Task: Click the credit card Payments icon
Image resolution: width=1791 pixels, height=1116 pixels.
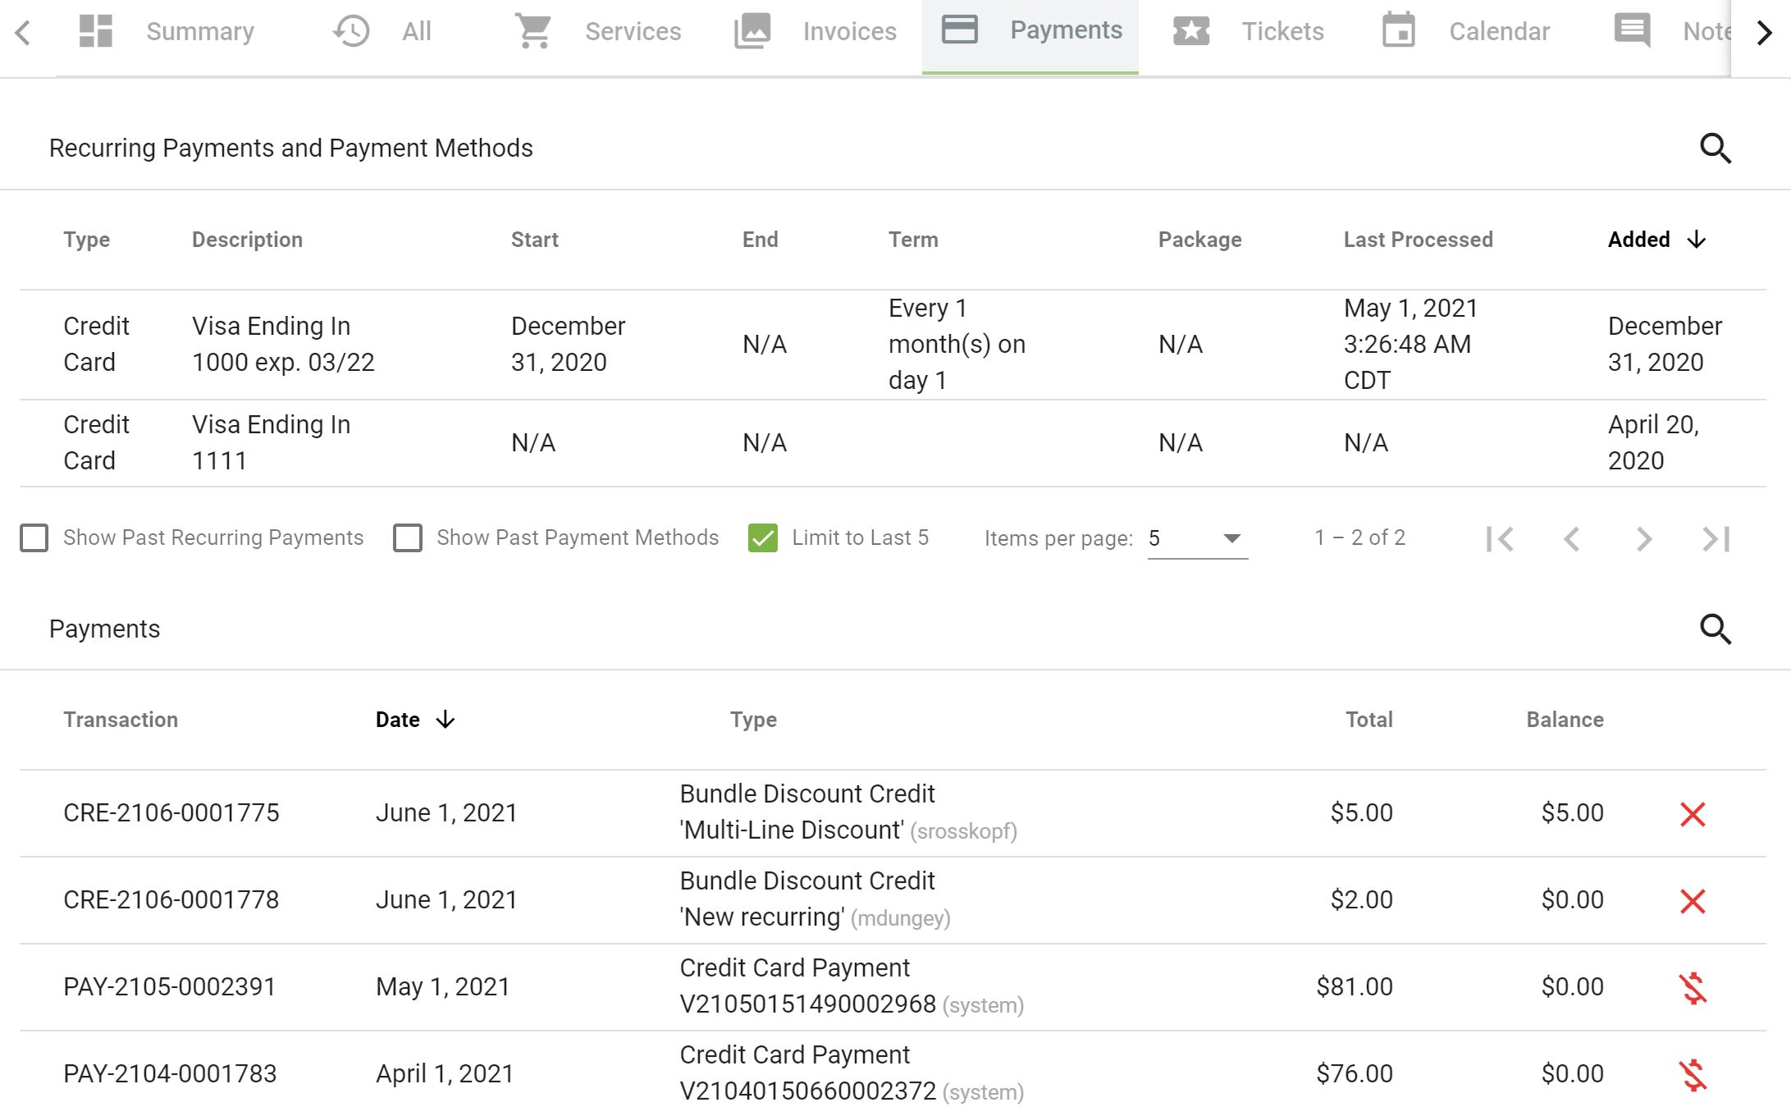Action: pos(960,30)
